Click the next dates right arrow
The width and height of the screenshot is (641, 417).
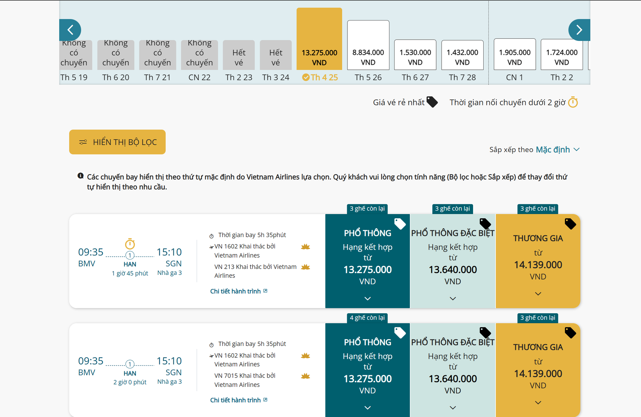pos(579,30)
